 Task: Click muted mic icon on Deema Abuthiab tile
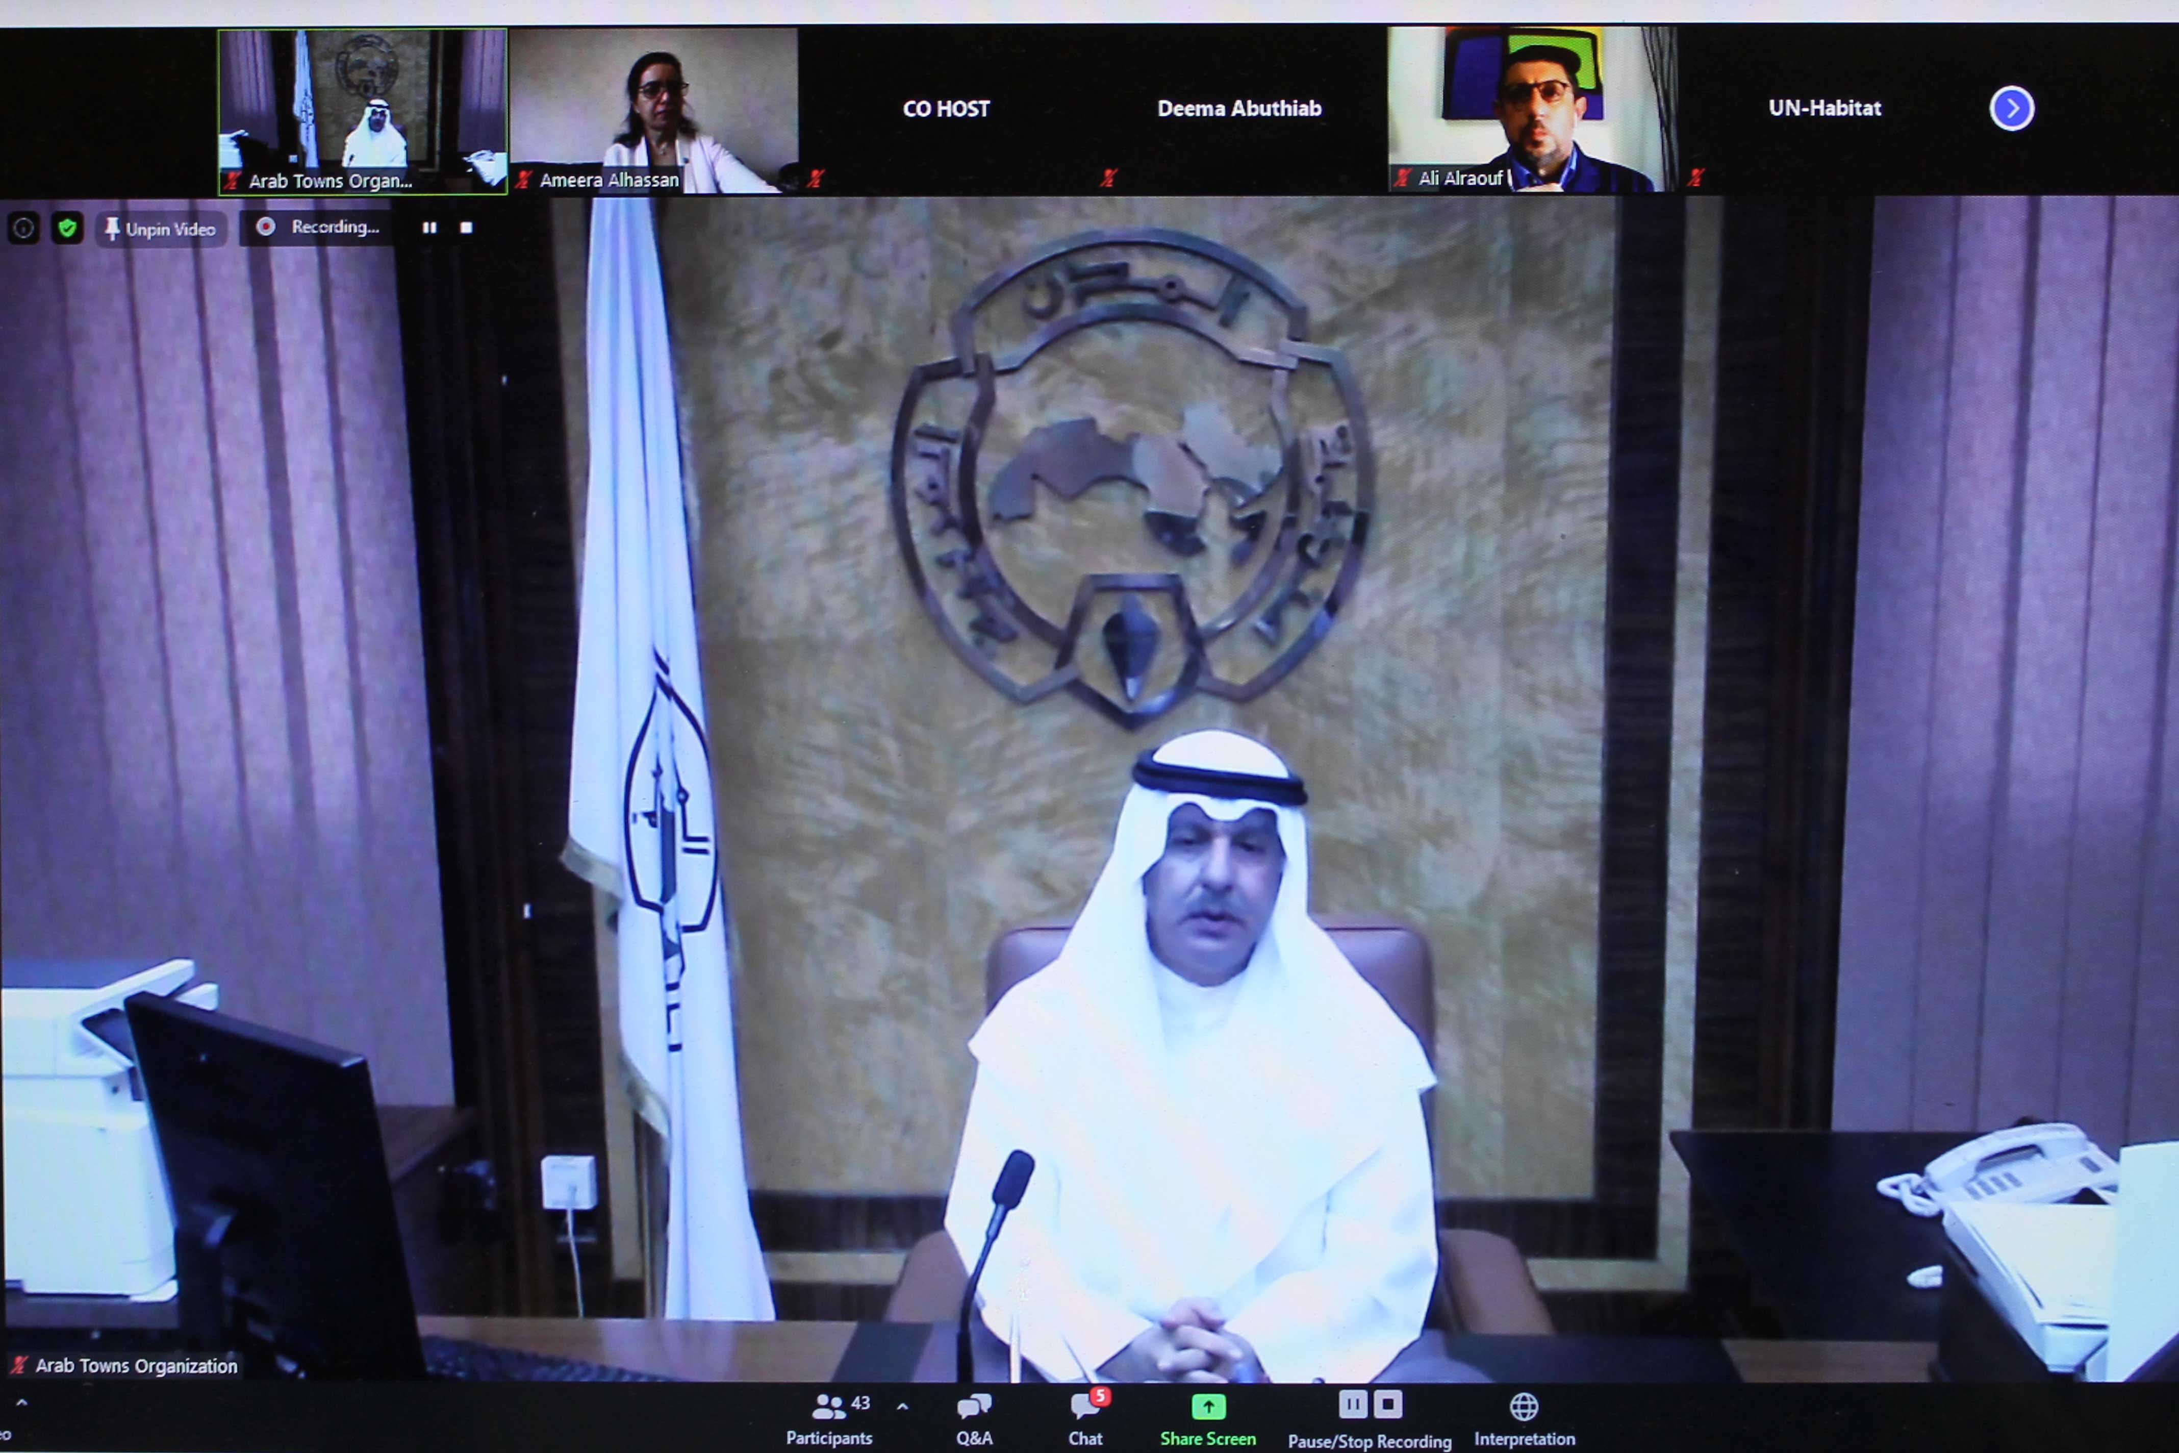(x=1108, y=178)
